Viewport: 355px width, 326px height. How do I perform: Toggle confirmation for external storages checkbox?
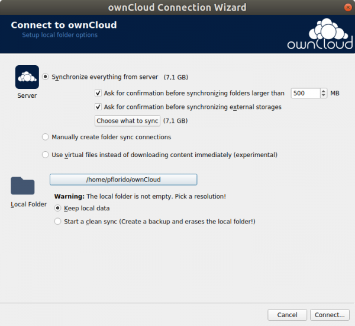click(98, 107)
